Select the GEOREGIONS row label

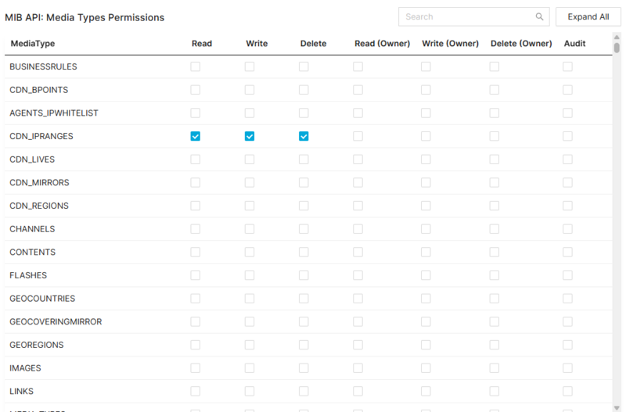point(36,345)
